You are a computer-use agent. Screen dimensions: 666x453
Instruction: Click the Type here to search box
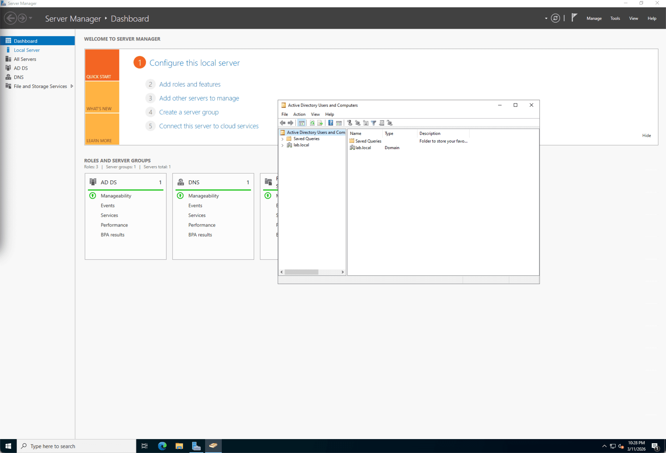click(x=76, y=446)
